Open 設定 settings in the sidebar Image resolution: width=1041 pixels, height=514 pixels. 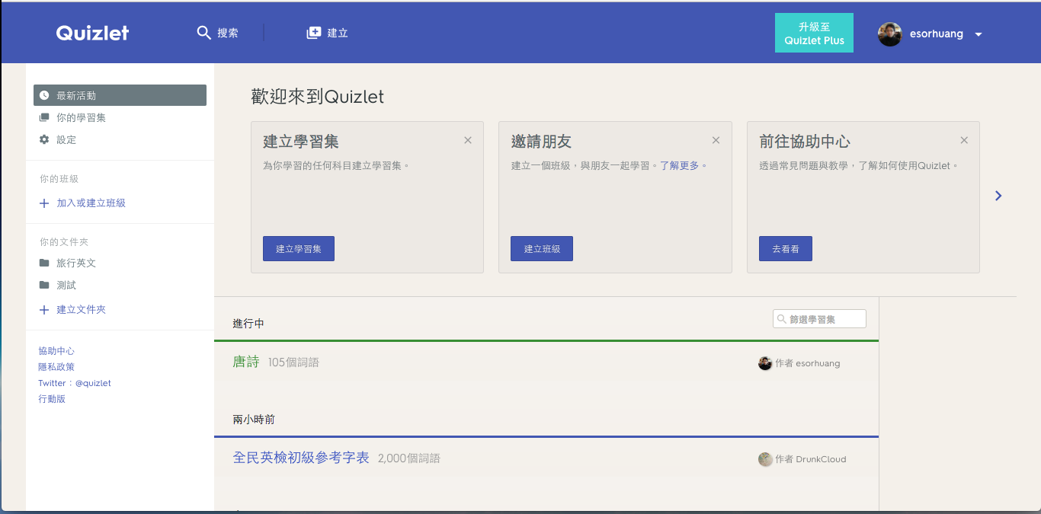pyautogui.click(x=66, y=139)
